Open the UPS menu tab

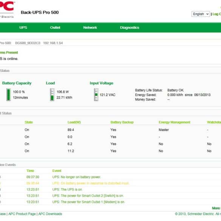pyautogui.click(x=23, y=28)
